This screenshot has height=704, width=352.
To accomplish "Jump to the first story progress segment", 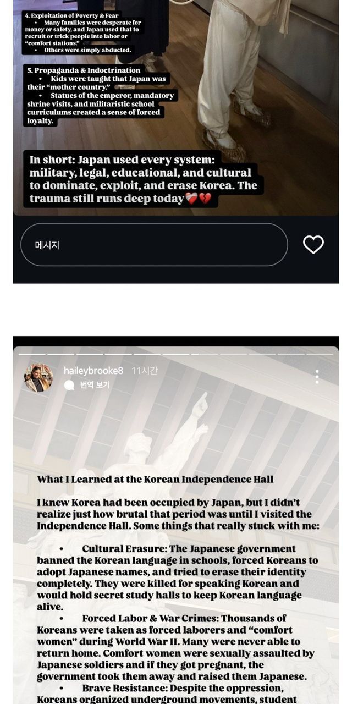I will [x=32, y=354].
